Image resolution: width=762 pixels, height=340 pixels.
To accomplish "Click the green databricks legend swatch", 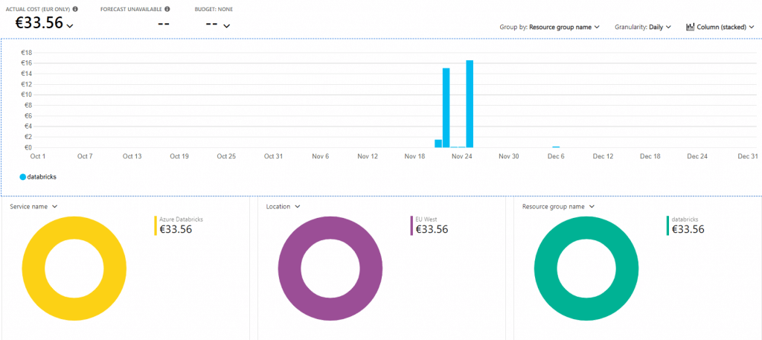I will (x=667, y=225).
